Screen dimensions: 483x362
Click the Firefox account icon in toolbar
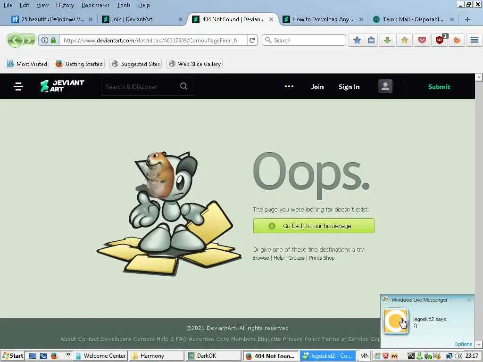[457, 40]
